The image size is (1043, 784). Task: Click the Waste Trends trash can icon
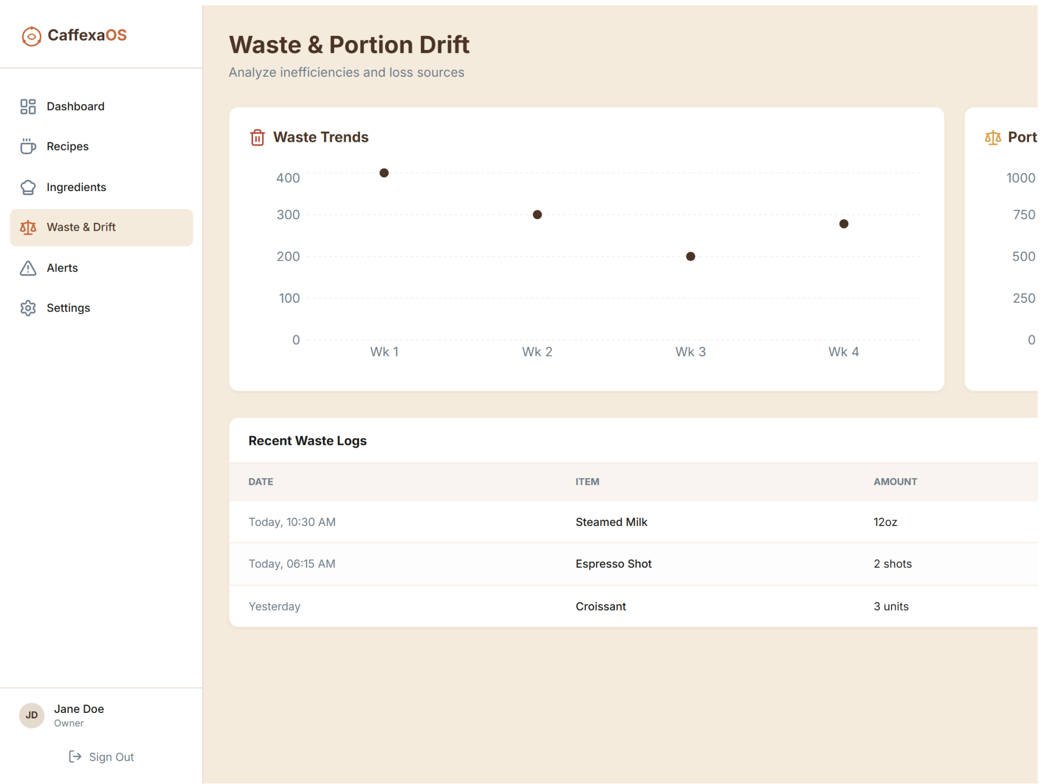(x=257, y=138)
